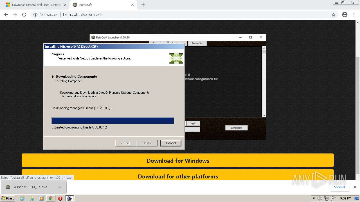Close the Chrome downloads bar

tap(355, 187)
